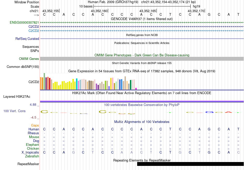This screenshot has width=244, height=170.
Task: Select the Chicken species label
Action: 33,148
